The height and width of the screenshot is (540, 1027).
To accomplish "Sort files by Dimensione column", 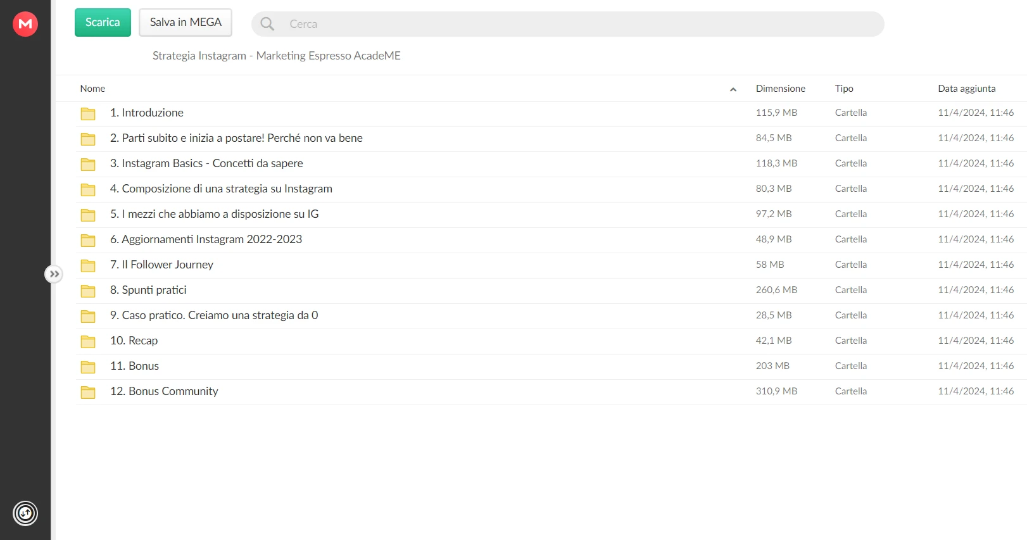I will coord(781,89).
